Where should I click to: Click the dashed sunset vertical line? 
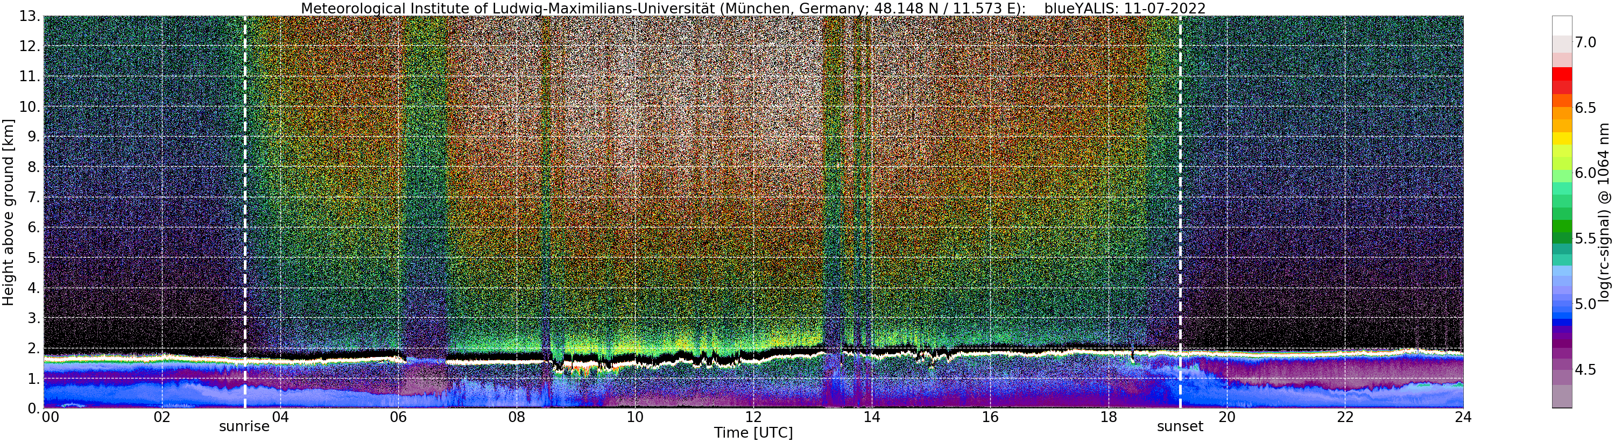(x=1180, y=212)
